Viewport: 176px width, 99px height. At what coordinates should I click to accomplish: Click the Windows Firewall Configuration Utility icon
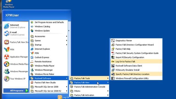pyautogui.click(x=113, y=78)
